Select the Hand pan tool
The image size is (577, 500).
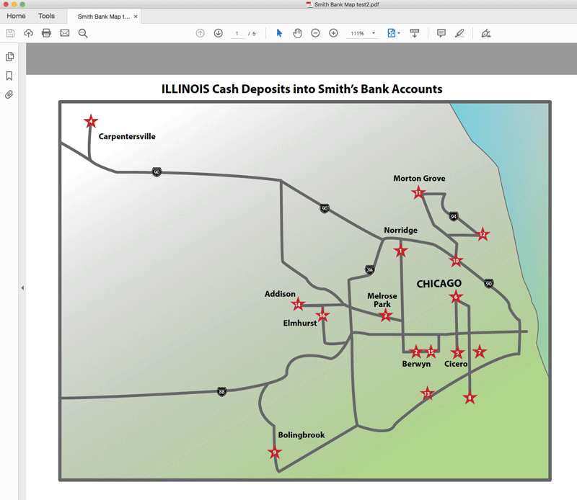pyautogui.click(x=297, y=33)
